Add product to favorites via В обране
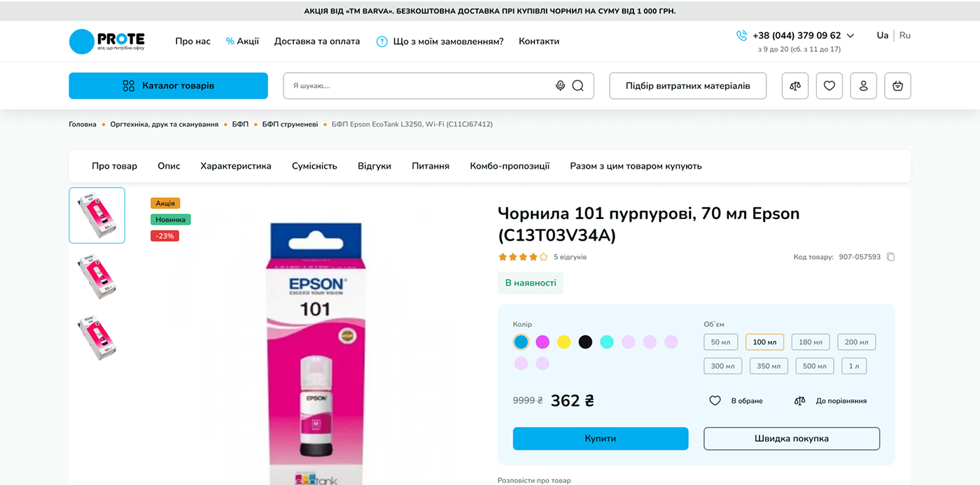The height and width of the screenshot is (485, 980). [x=736, y=401]
